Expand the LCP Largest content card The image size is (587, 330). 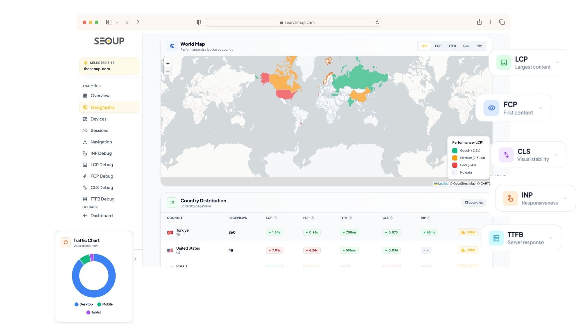point(558,63)
